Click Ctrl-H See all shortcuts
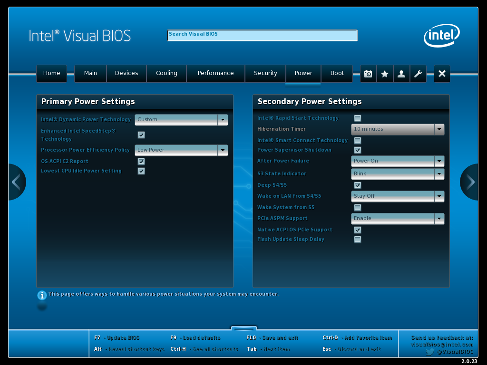The width and height of the screenshot is (487, 365). (204, 349)
